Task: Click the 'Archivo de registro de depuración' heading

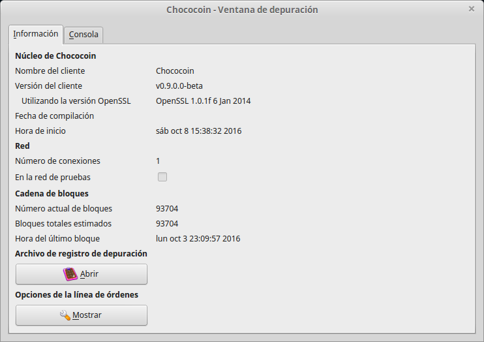Action: [81, 254]
